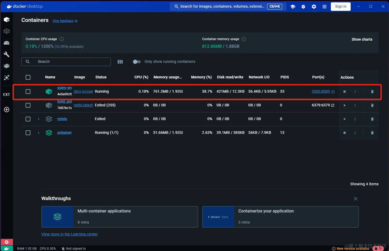Open Docker Desktop settings with the gear icon
This screenshot has height=251, width=389.
click(314, 6)
